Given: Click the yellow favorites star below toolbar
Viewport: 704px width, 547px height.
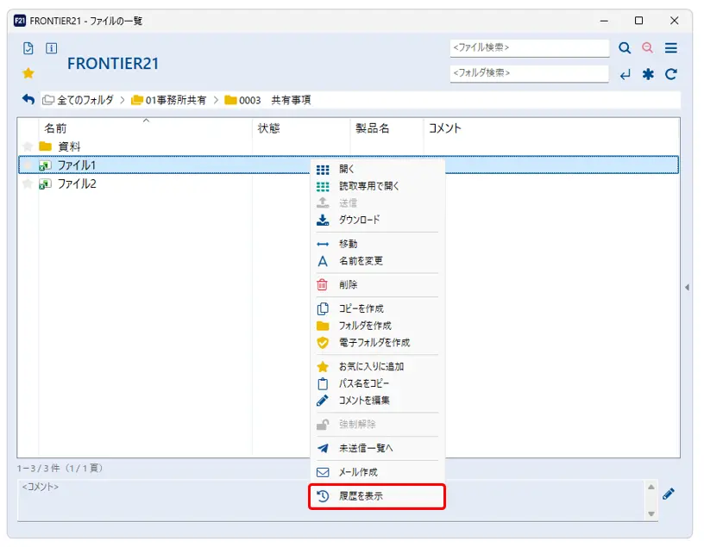Looking at the screenshot, I should 28,73.
